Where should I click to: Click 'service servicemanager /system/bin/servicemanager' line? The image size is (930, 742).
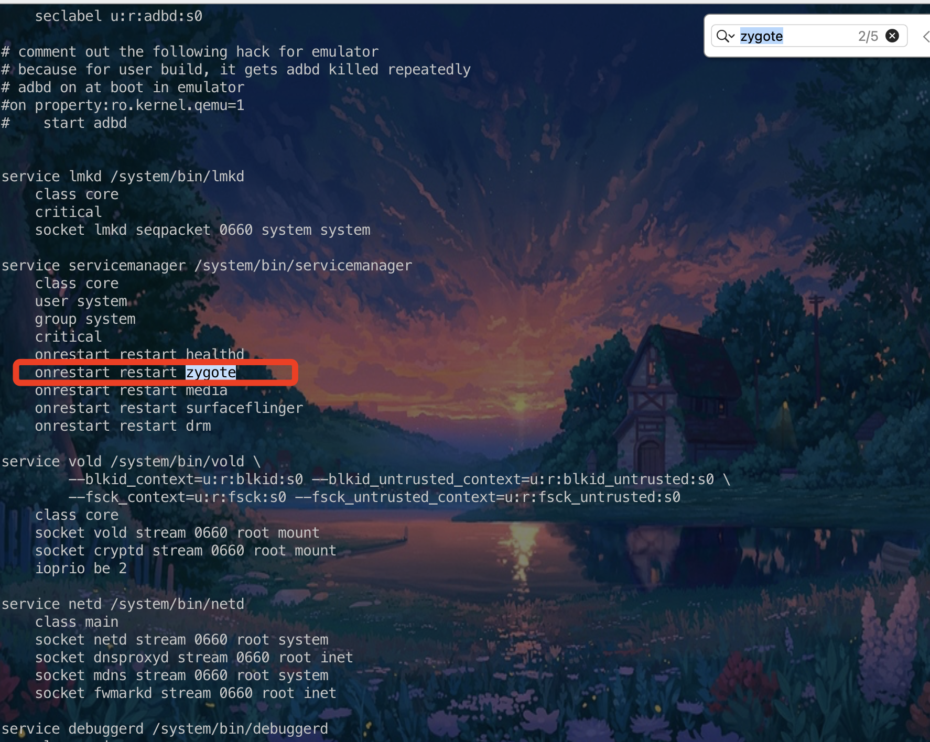point(207,266)
